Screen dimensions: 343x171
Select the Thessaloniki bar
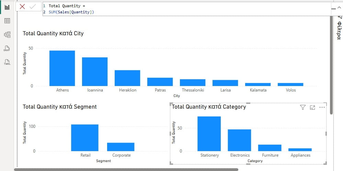[193, 83]
